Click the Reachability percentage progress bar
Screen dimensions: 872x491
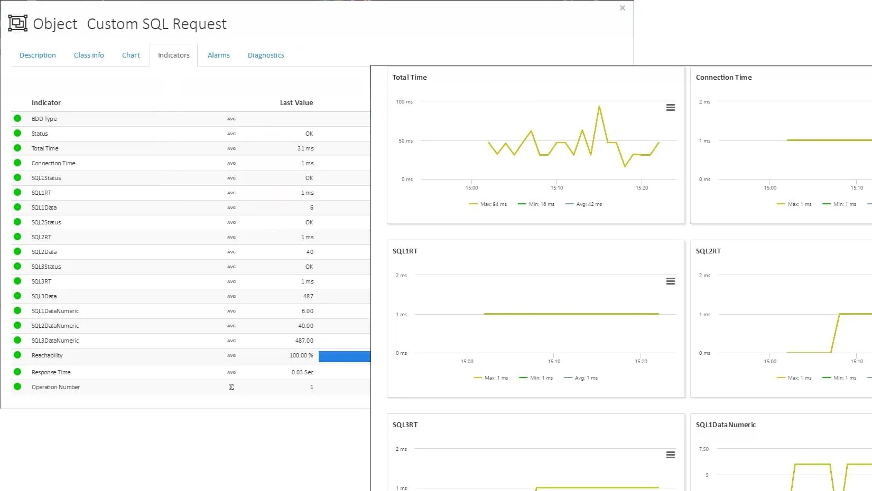point(344,356)
